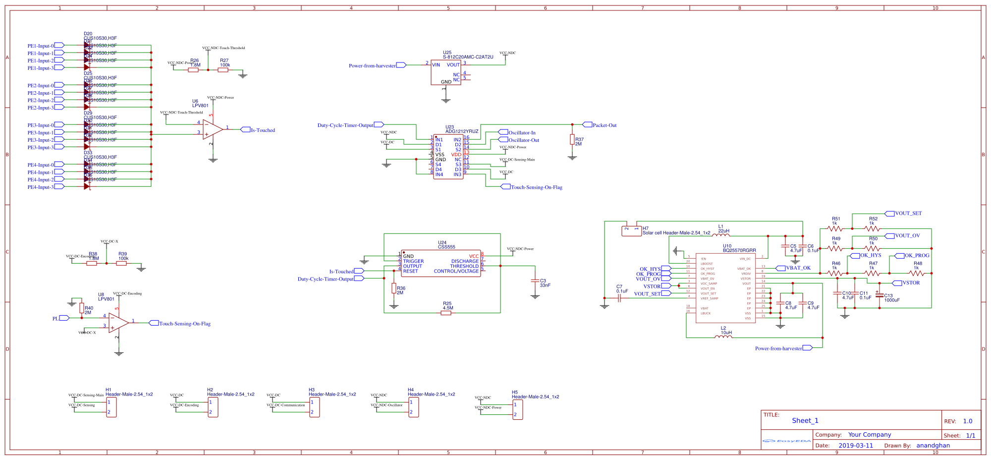Click resistor R37 below Packet-Out

pos(572,140)
